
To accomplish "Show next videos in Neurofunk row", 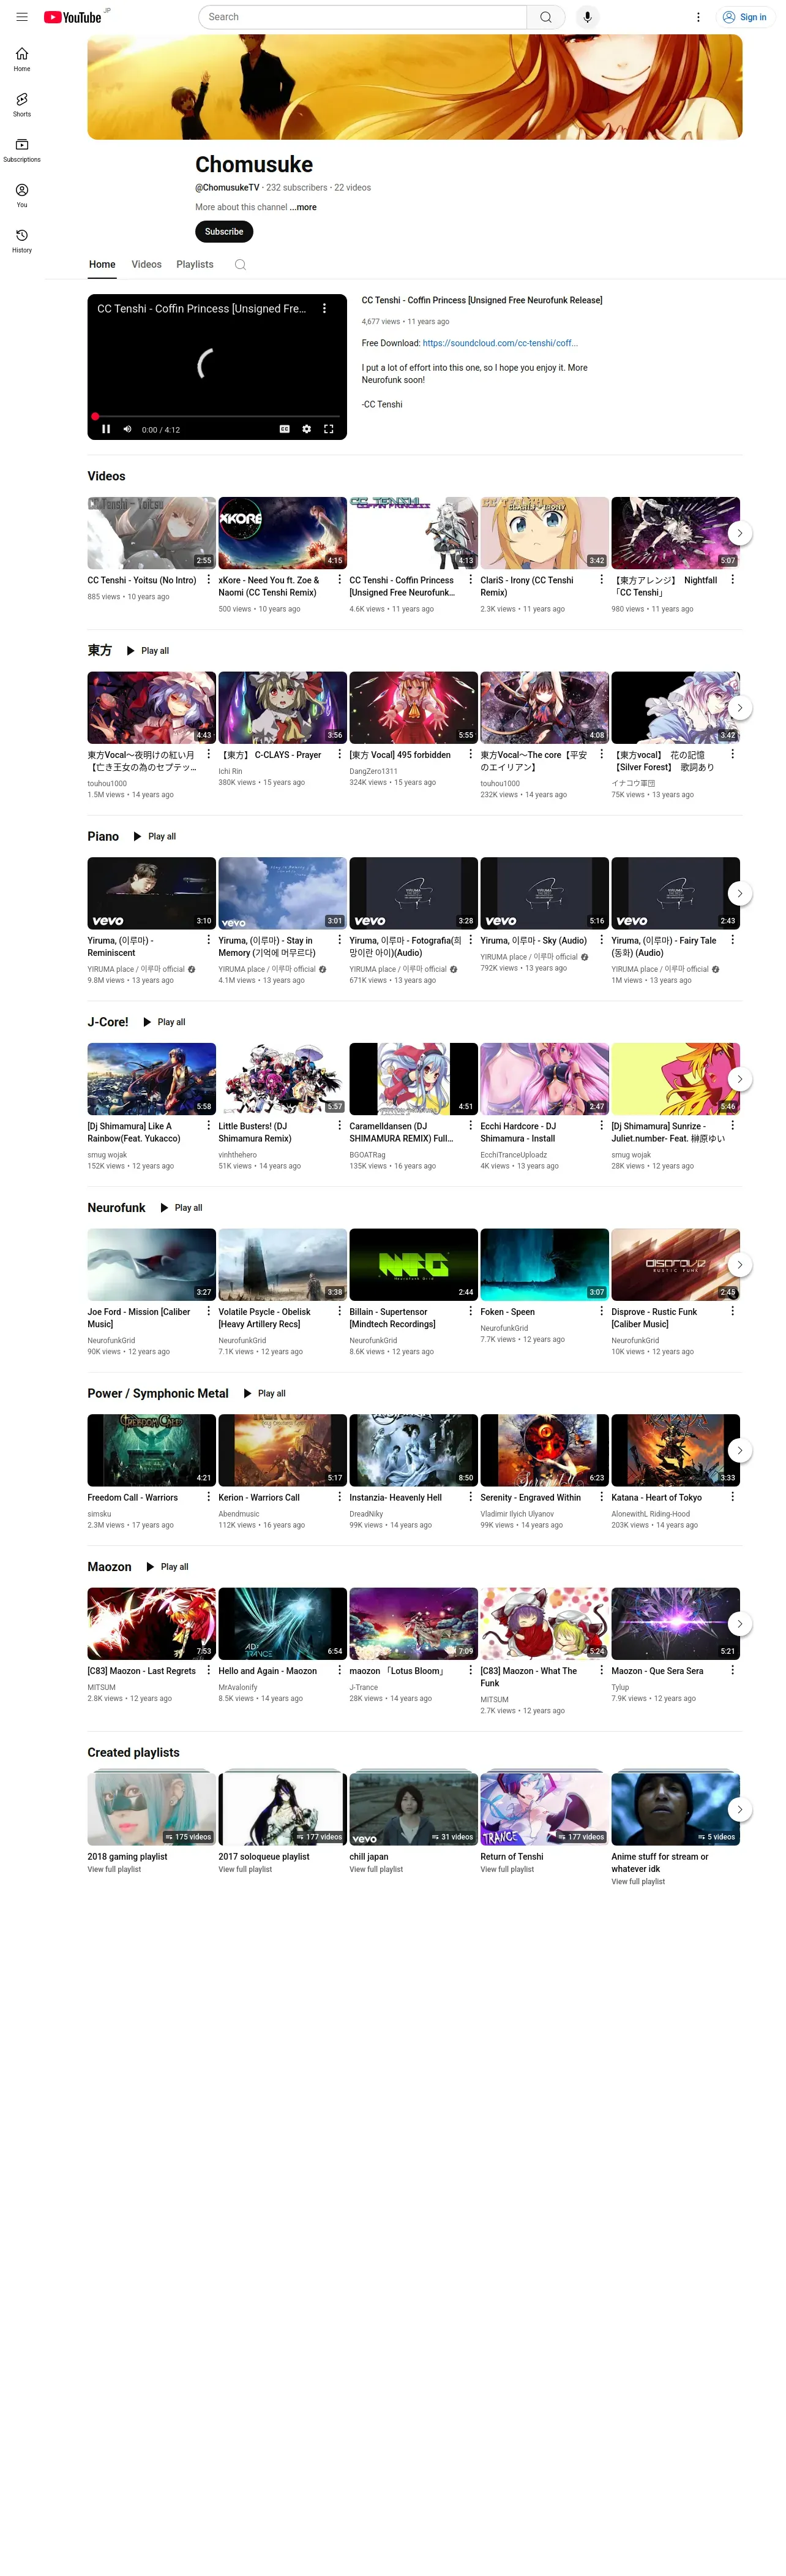I will point(739,1265).
